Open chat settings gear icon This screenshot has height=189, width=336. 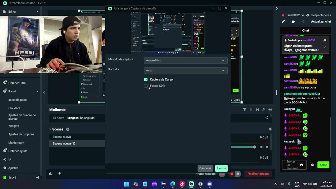point(312,165)
